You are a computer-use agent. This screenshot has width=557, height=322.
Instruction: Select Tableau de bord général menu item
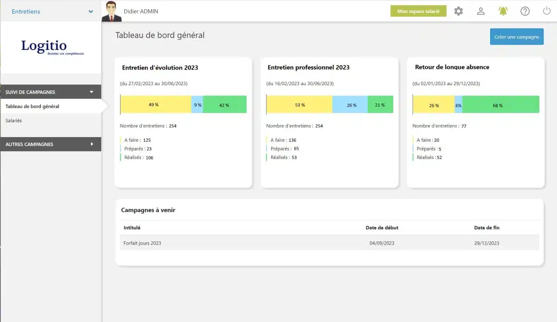click(32, 107)
